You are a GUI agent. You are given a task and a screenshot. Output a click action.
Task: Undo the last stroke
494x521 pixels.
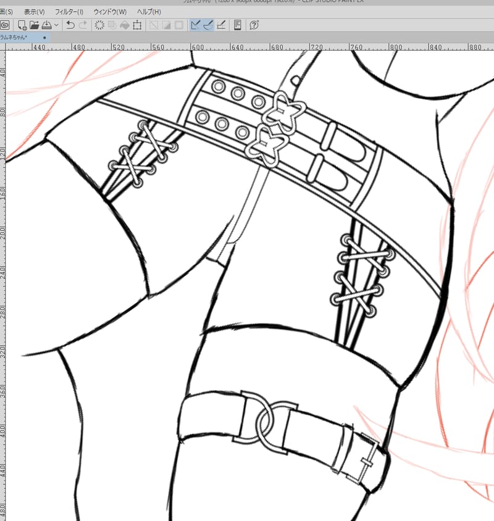click(x=70, y=25)
